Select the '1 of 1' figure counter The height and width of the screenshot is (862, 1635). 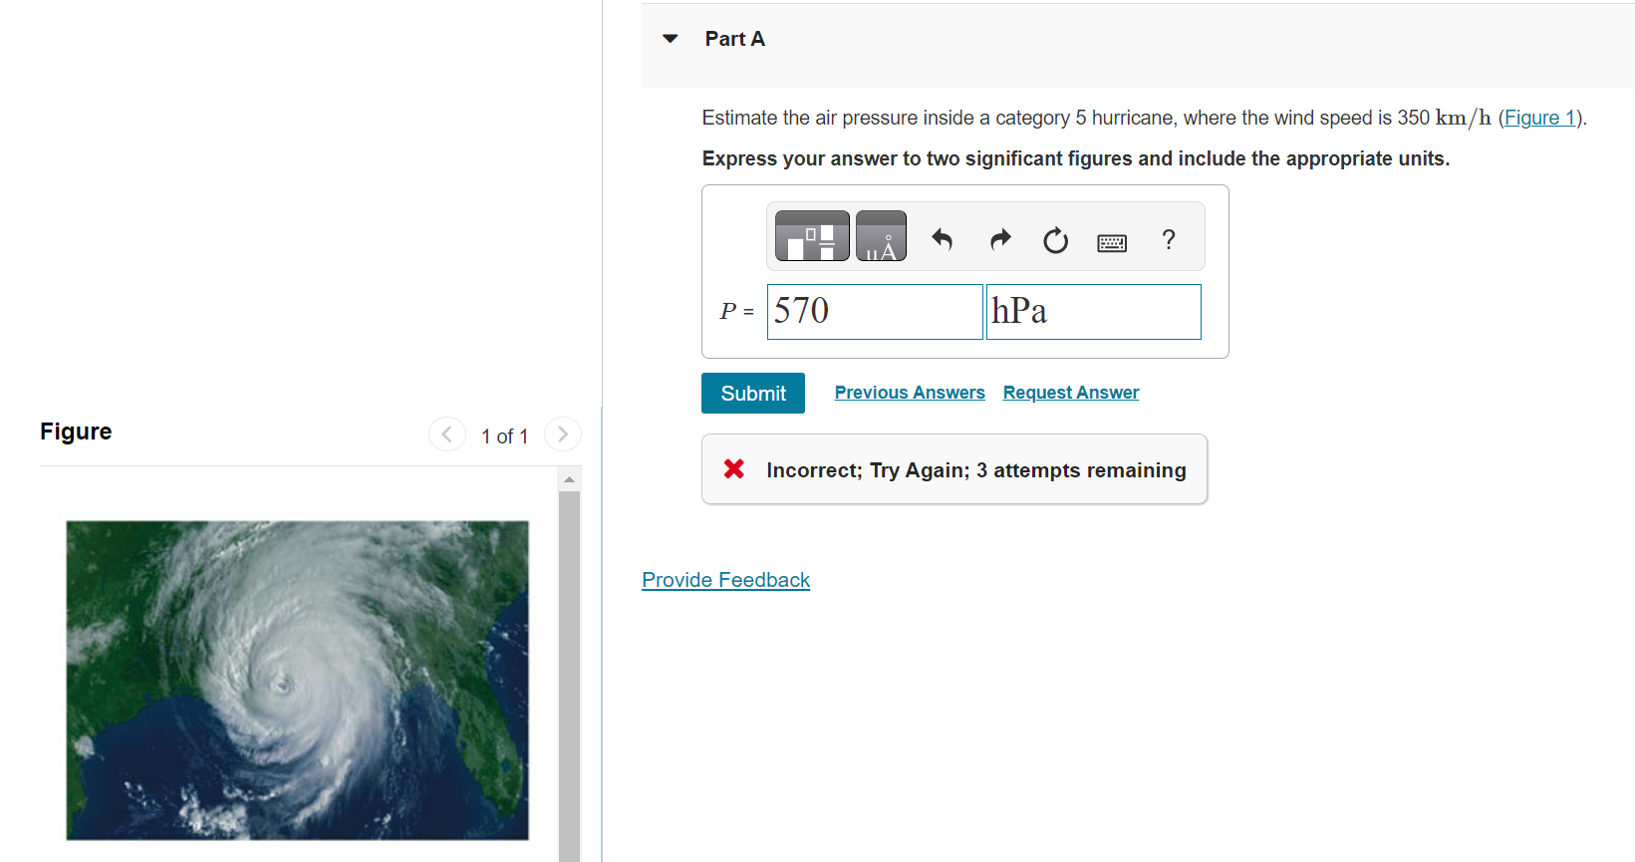point(505,436)
